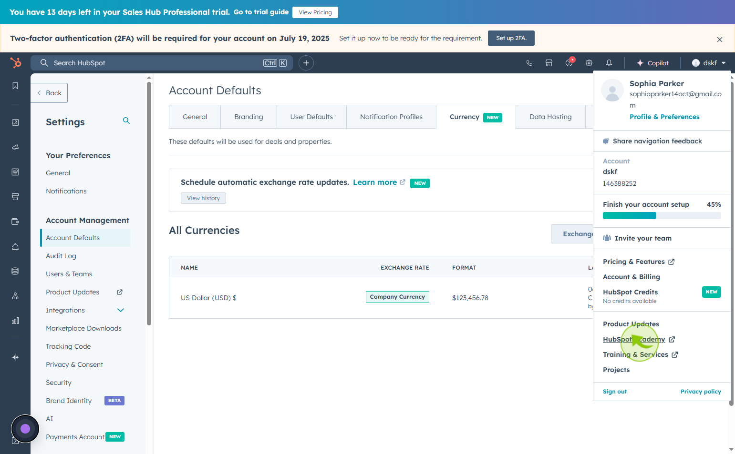Viewport: 735px width, 454px height.
Task: Click Product Updates external link icon in sidebar
Action: 120,292
